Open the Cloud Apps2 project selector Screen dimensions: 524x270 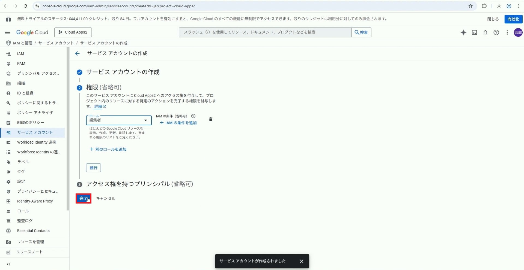(73, 32)
